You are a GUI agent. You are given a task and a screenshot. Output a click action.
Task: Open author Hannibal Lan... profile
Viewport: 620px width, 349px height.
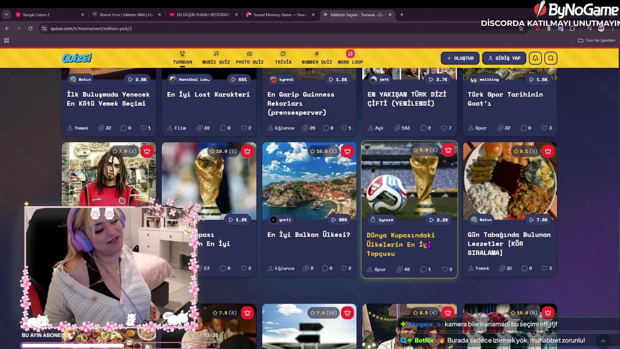[189, 79]
